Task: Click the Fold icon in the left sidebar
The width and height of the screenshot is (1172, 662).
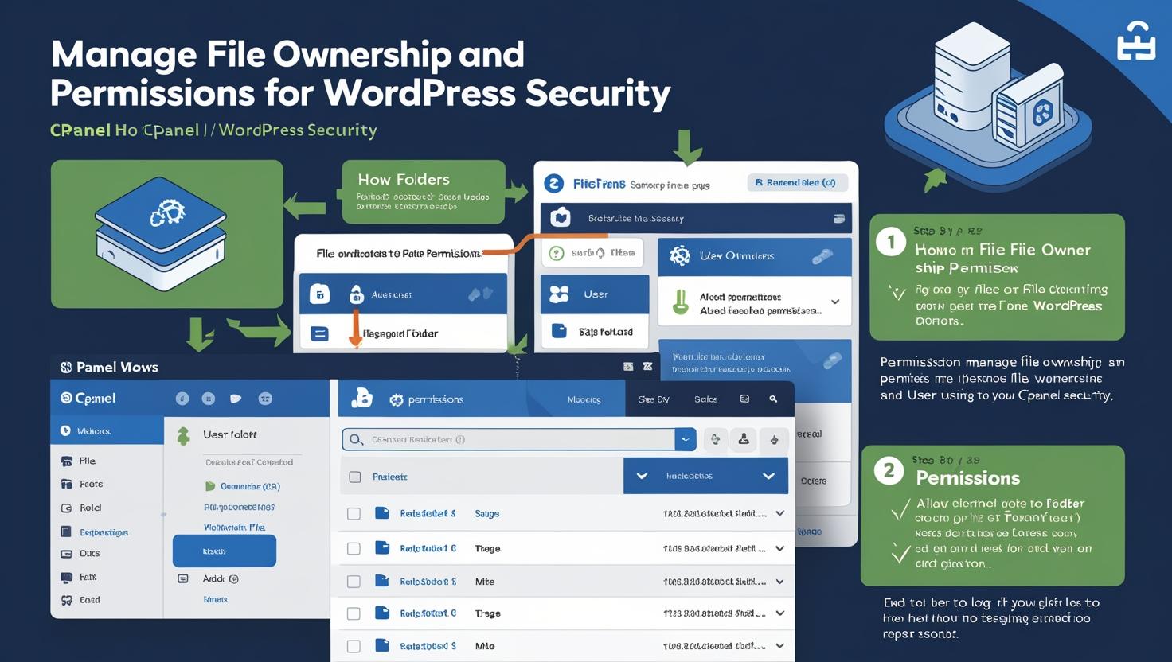Action: tap(67, 508)
